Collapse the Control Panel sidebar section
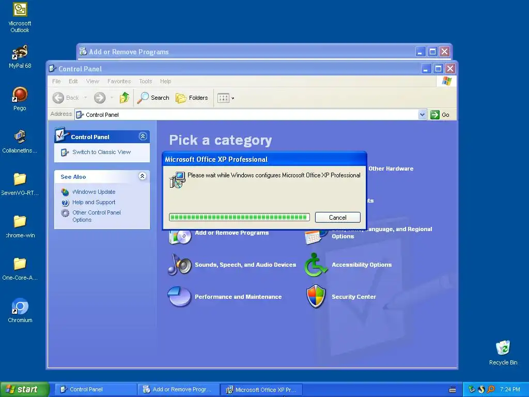The height and width of the screenshot is (397, 529). [143, 136]
